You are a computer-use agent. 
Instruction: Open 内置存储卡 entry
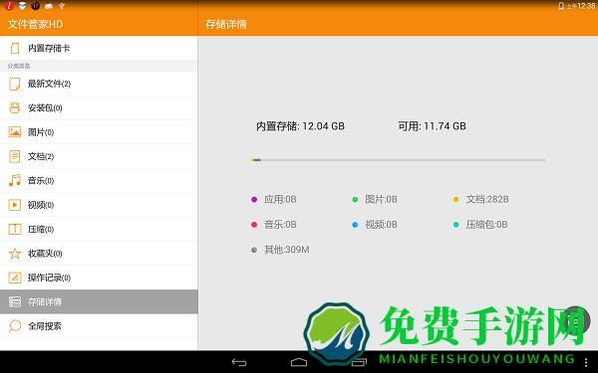(99, 48)
